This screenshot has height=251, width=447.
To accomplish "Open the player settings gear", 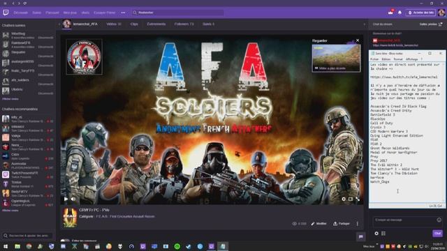I will pos(344,199).
